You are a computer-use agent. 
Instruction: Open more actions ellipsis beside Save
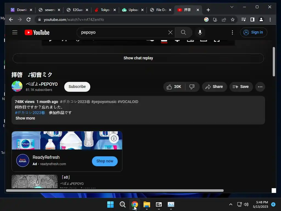[260, 87]
